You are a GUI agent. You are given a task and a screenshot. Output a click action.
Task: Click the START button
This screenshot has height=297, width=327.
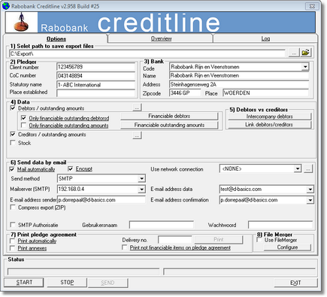24,283
